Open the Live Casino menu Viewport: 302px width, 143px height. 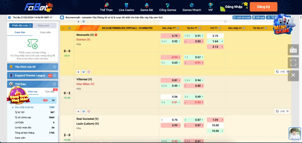pyautogui.click(x=126, y=7)
